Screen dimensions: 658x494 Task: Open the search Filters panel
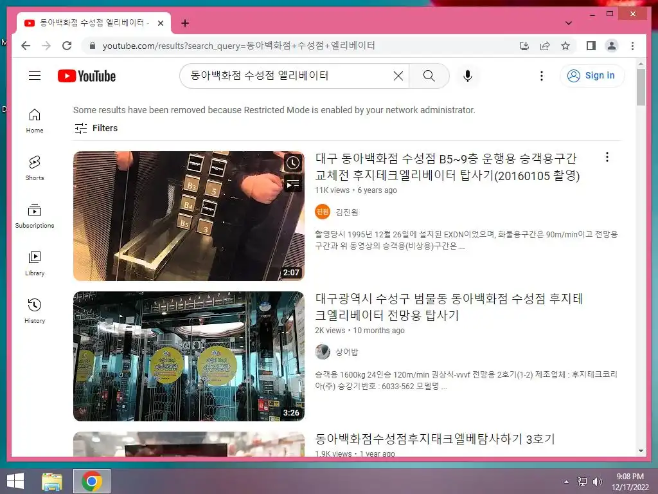[96, 128]
